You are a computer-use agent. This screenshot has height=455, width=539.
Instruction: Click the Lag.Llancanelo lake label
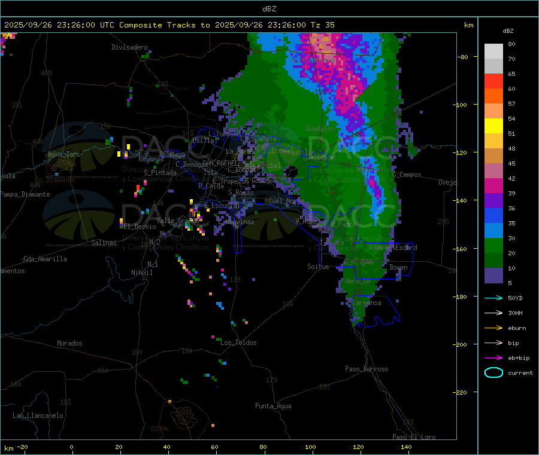tap(38, 416)
